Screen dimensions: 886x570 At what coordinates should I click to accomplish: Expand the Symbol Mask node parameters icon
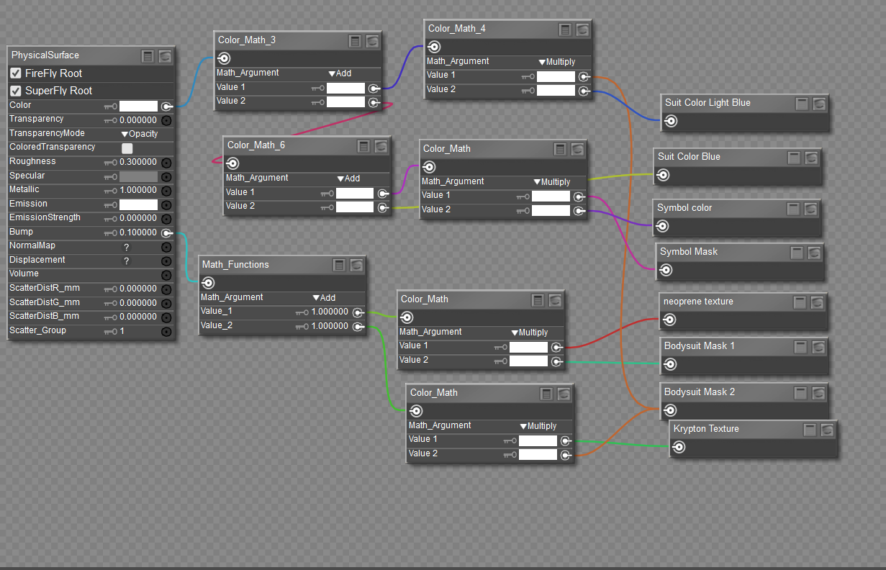click(x=797, y=253)
